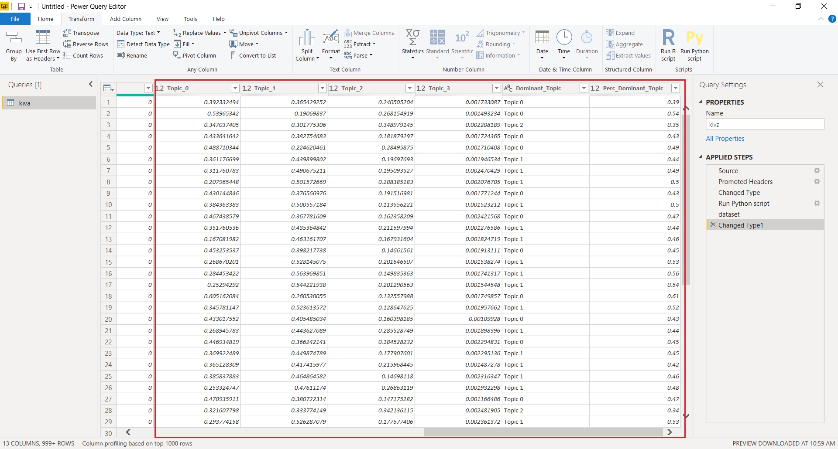Open the Dominant_Topic column filter dropdown
The height and width of the screenshot is (449, 838).
[584, 88]
